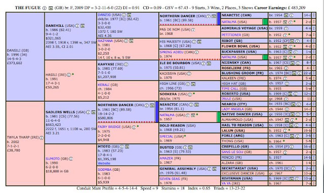
Task: Click ROBERTO info icon
Action: coord(296,94)
